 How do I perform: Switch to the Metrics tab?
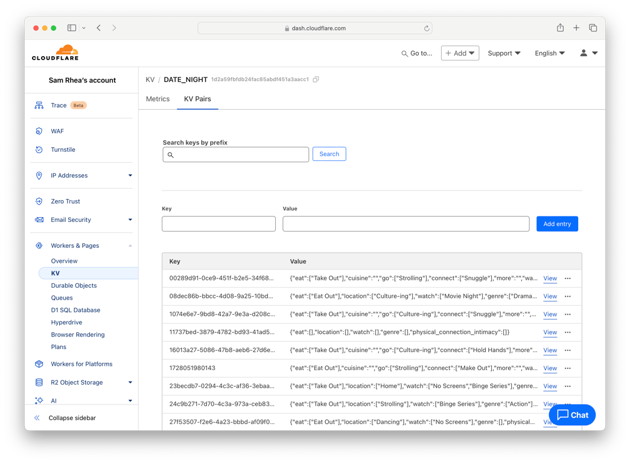coord(158,99)
